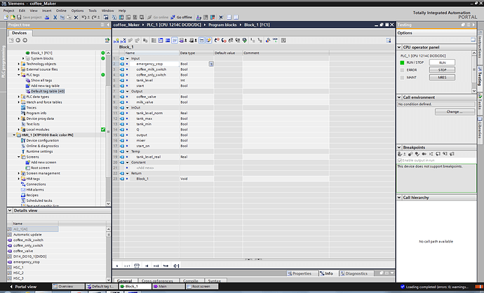Image resolution: width=484 pixels, height=293 pixels.
Task: Redo the action from the toolbar
Action: tap(95, 18)
